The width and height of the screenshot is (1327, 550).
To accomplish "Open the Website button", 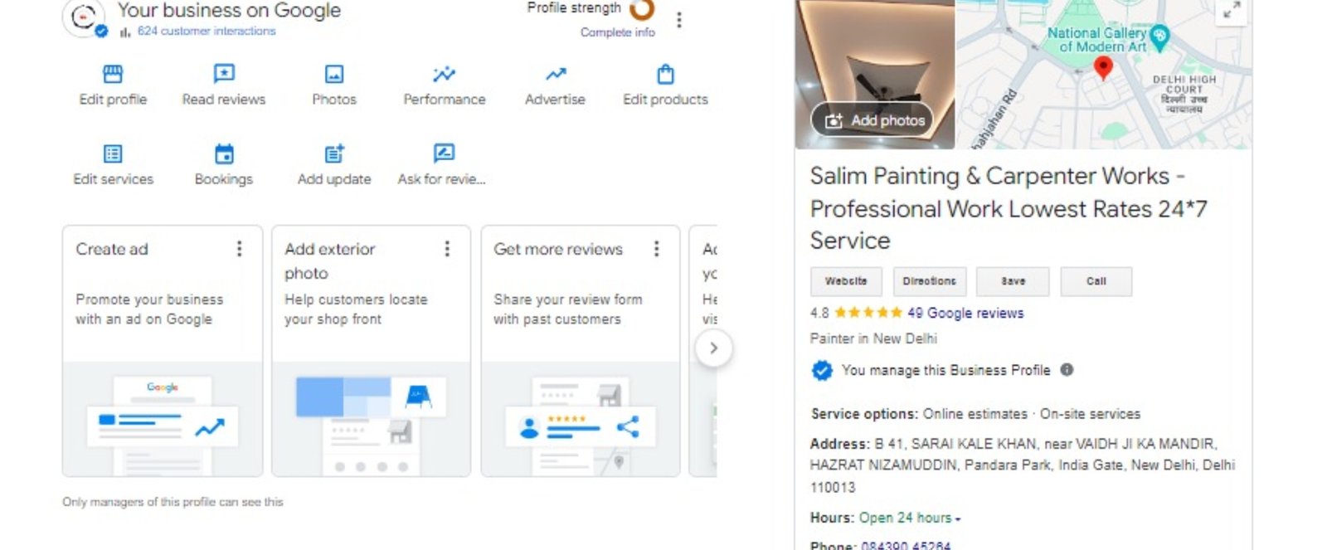I will [846, 281].
